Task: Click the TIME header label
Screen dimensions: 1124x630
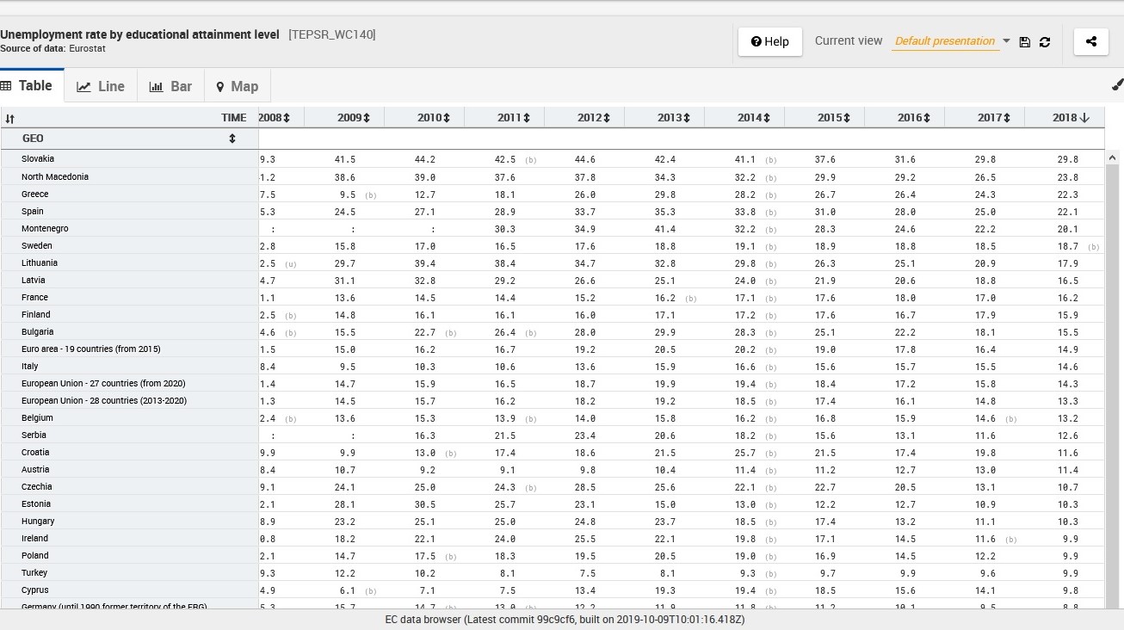Action: coord(233,118)
